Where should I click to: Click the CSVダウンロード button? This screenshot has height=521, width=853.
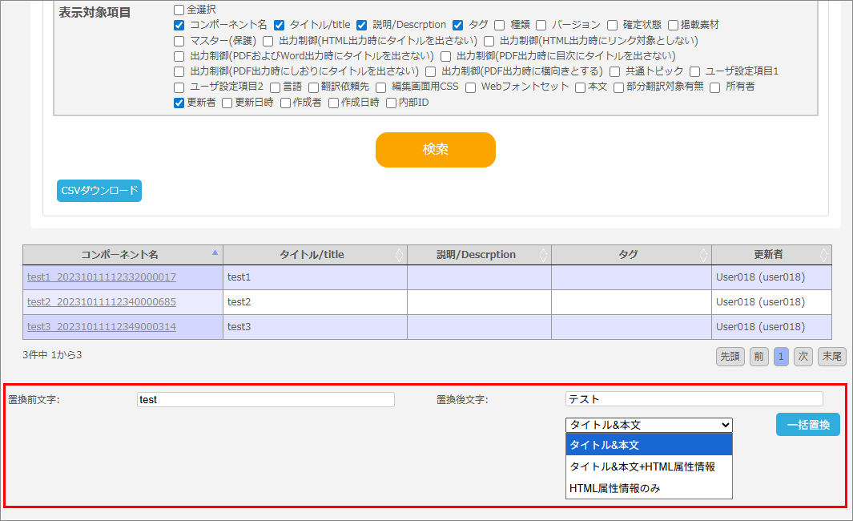[99, 191]
